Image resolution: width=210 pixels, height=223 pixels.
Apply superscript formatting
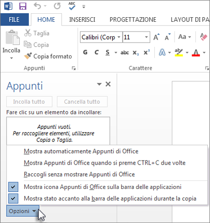pyautogui.click(x=147, y=52)
